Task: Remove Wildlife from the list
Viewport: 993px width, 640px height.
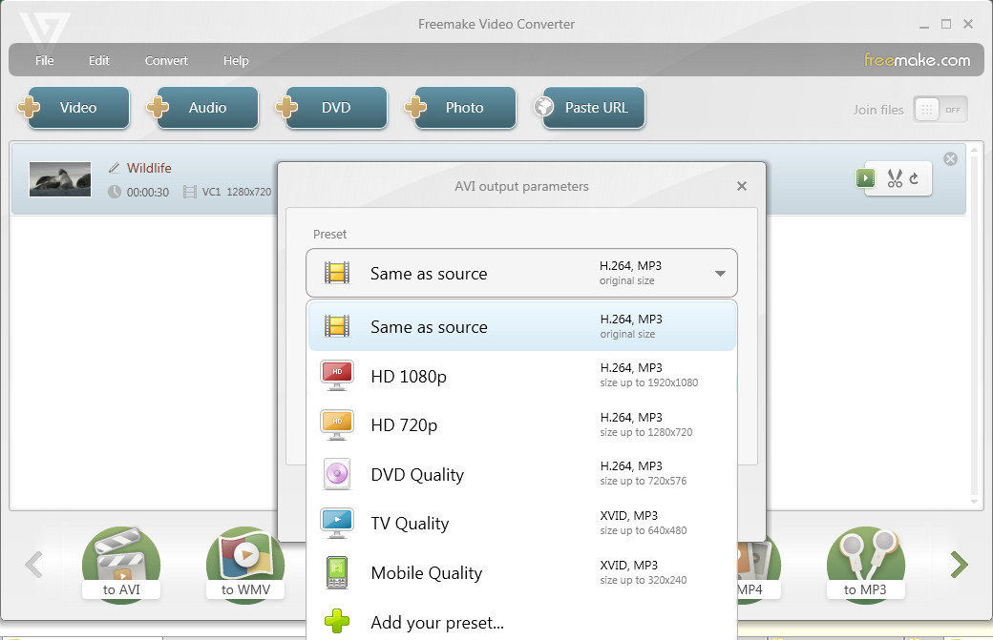Action: click(950, 158)
